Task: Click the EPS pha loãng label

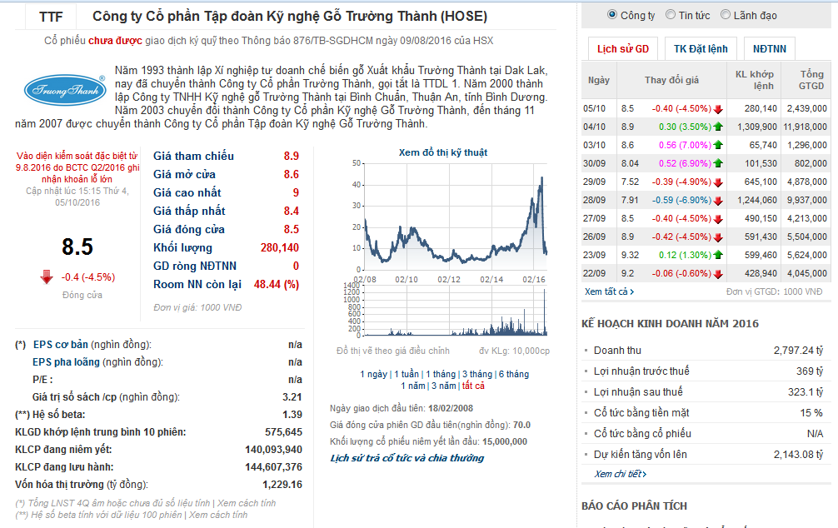Action: 67,362
